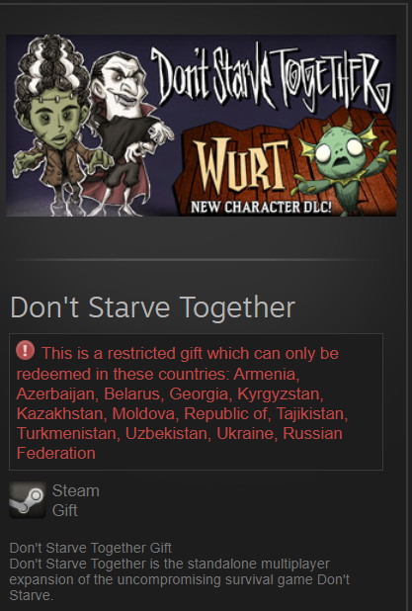Click the Steam logo icon
Image resolution: width=412 pixels, height=611 pixels.
tap(28, 500)
